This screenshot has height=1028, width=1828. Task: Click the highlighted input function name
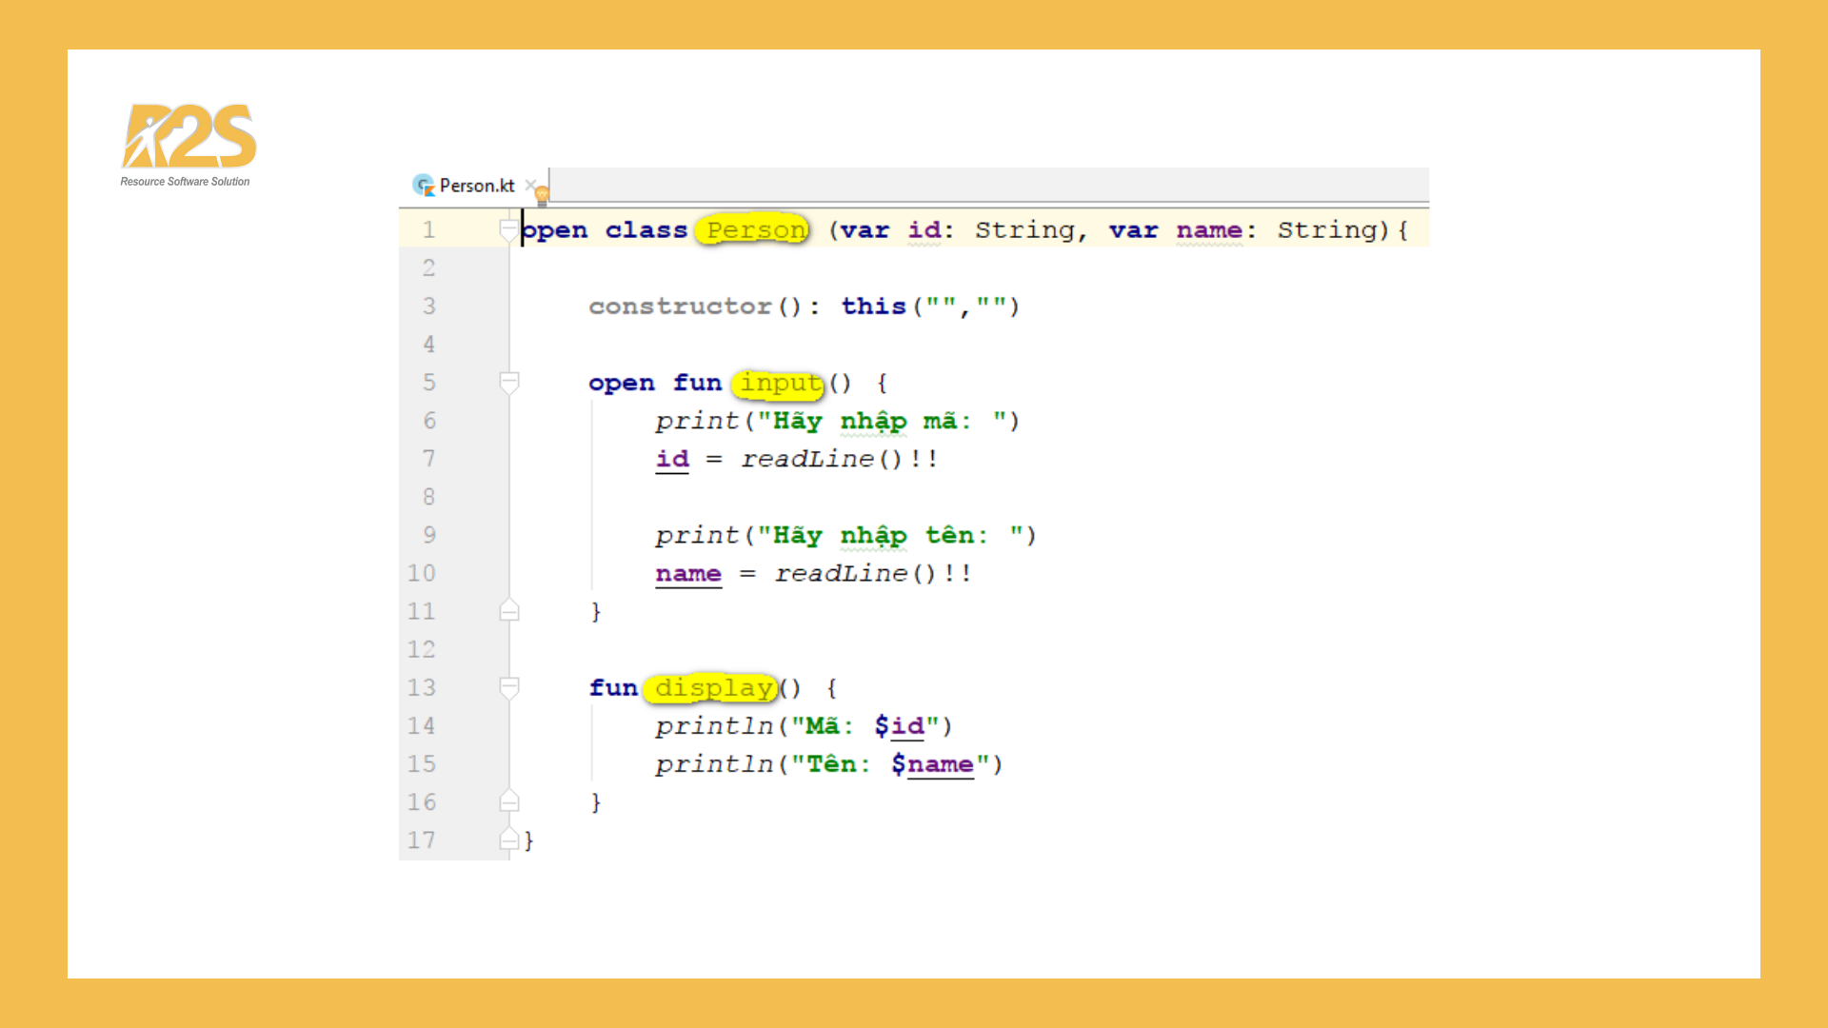pos(777,383)
